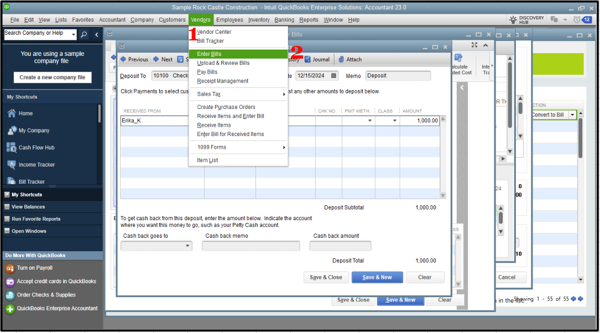Expand the 1099 Forms submenu
600x333 pixels.
tap(238, 147)
